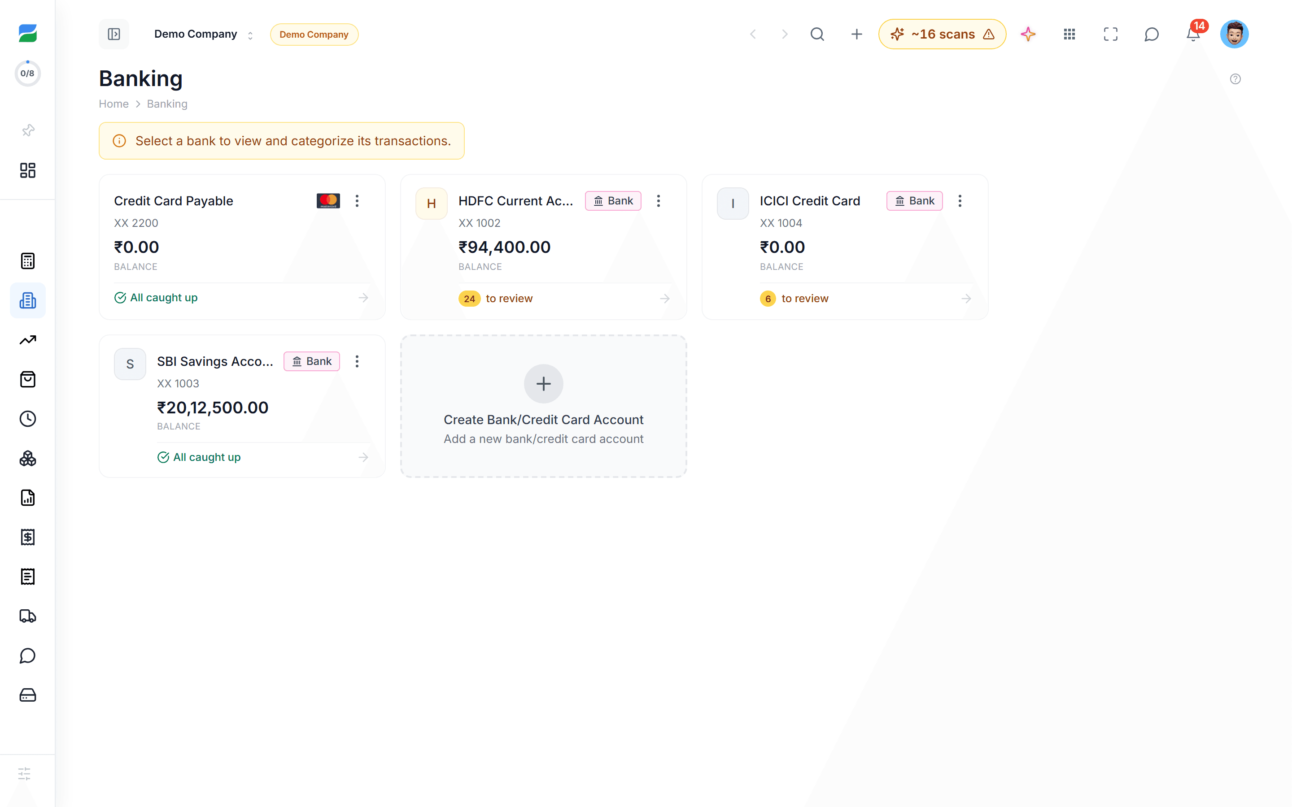Viewport: 1292px width, 807px height.
Task: Open the delivery truck icon in sidebar
Action: pyautogui.click(x=28, y=616)
